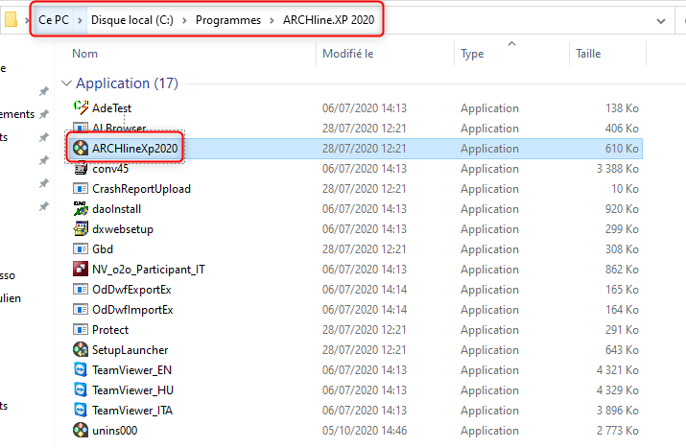Click the 3 388 Ko size value
Viewport: 686px width, 448px height.
(617, 169)
